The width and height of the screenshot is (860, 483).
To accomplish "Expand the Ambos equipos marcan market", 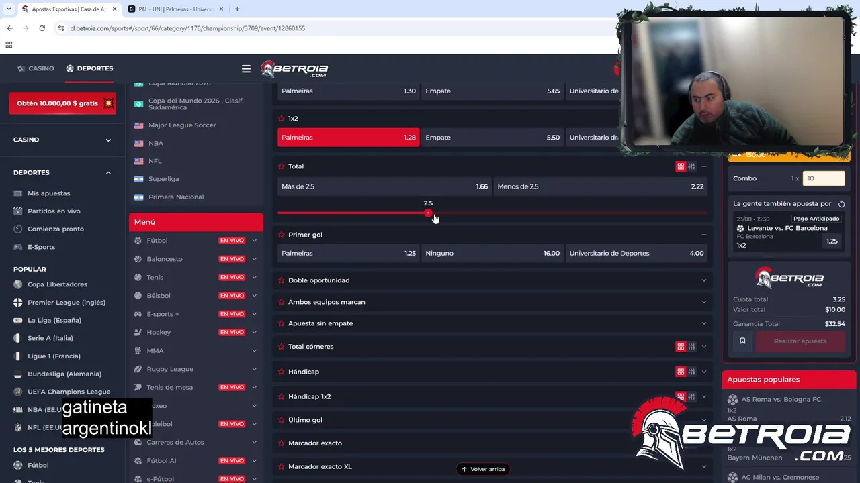I will click(x=703, y=302).
